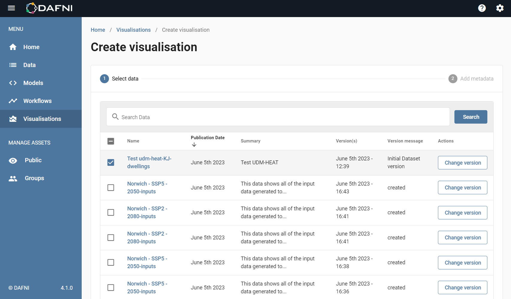Navigate to Workflows via sidebar icon
Image resolution: width=511 pixels, height=299 pixels.
(x=13, y=101)
